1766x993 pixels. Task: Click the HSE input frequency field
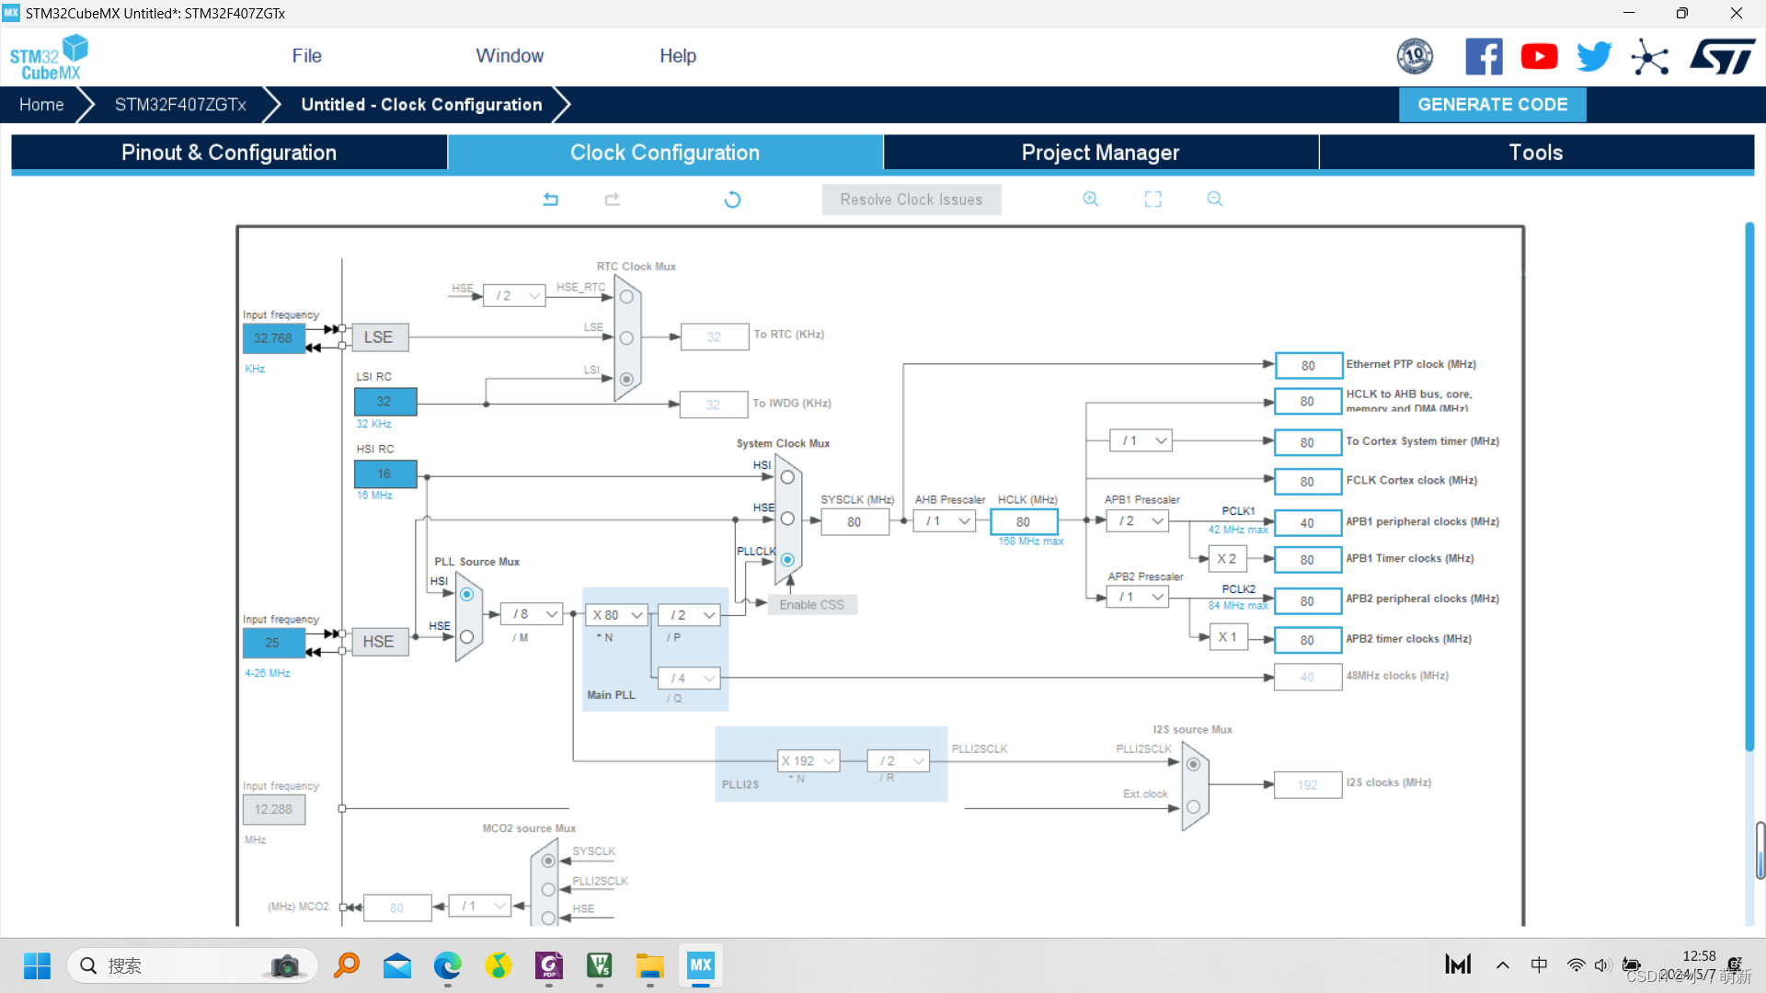point(273,643)
